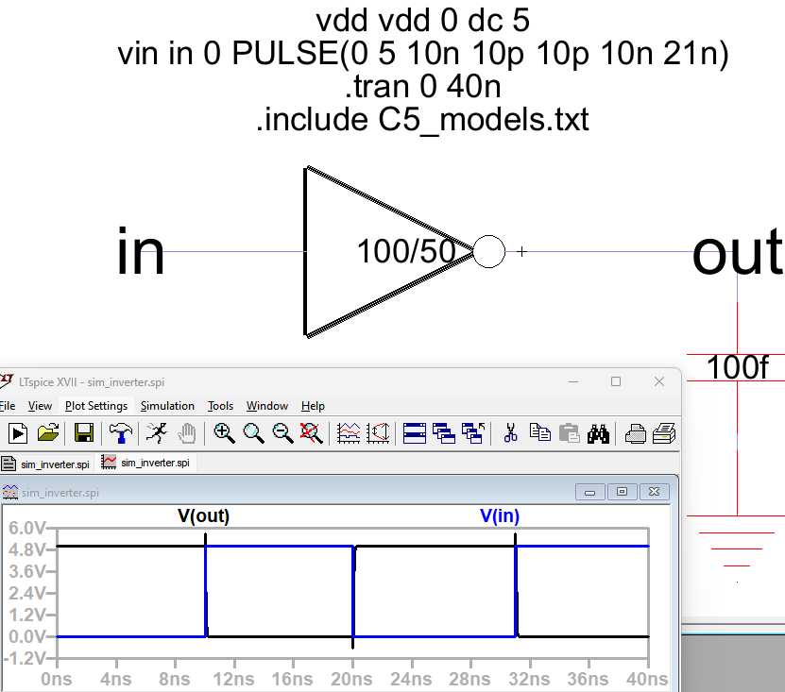Switch to the netlist sim_inverter.spi tab
Screen dimensions: 785x692
(x=47, y=463)
